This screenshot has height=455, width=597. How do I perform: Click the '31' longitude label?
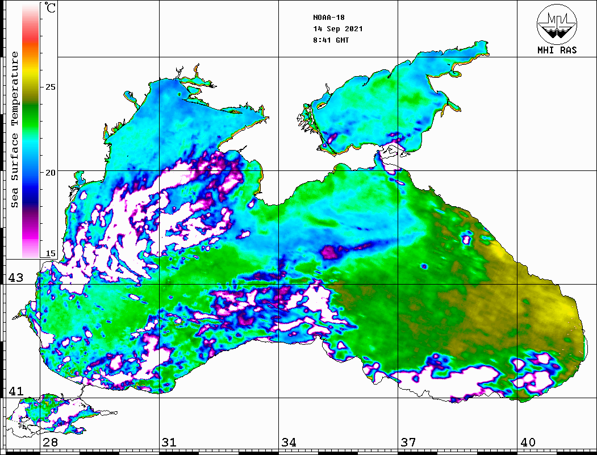tap(169, 442)
